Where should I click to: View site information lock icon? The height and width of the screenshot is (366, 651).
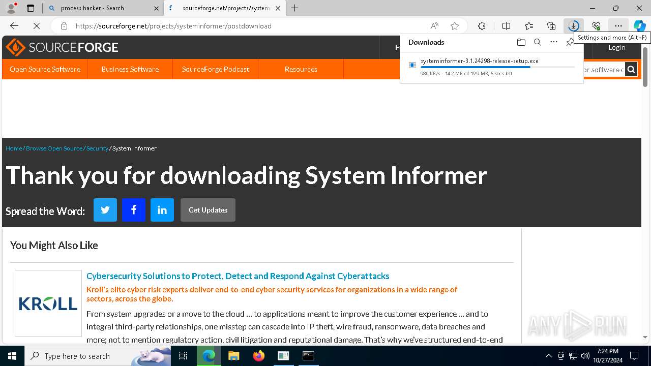point(64,26)
